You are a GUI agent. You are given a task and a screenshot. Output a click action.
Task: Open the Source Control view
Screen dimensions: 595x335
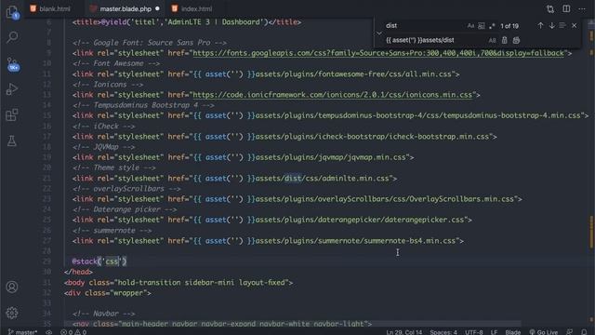tap(12, 64)
